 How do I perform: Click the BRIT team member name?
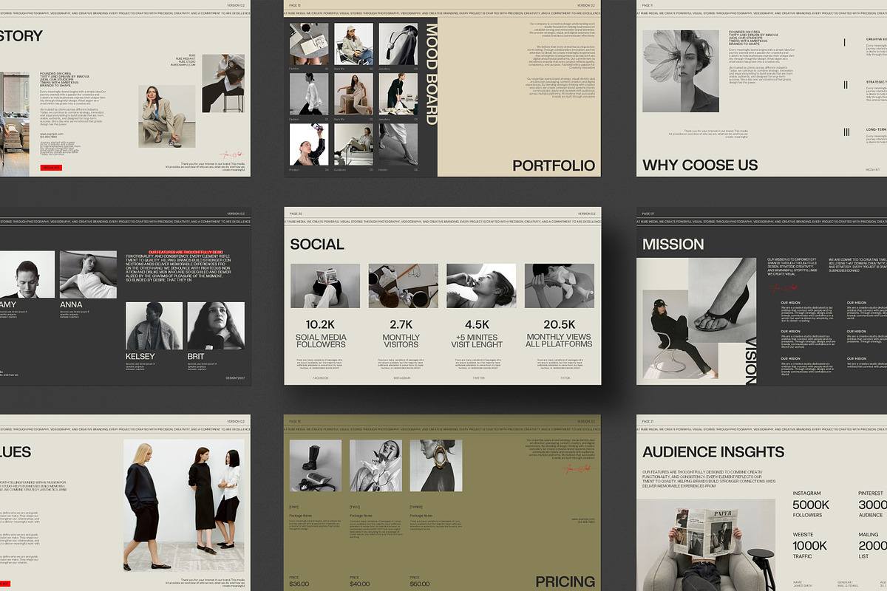(196, 356)
